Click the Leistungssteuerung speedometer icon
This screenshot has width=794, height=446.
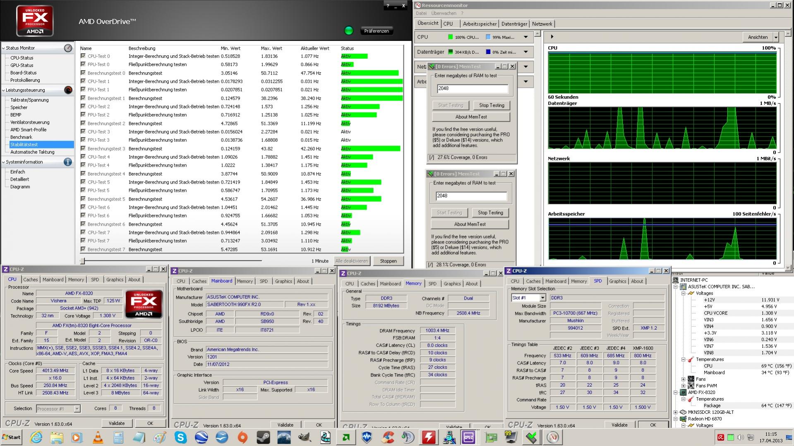[x=68, y=90]
